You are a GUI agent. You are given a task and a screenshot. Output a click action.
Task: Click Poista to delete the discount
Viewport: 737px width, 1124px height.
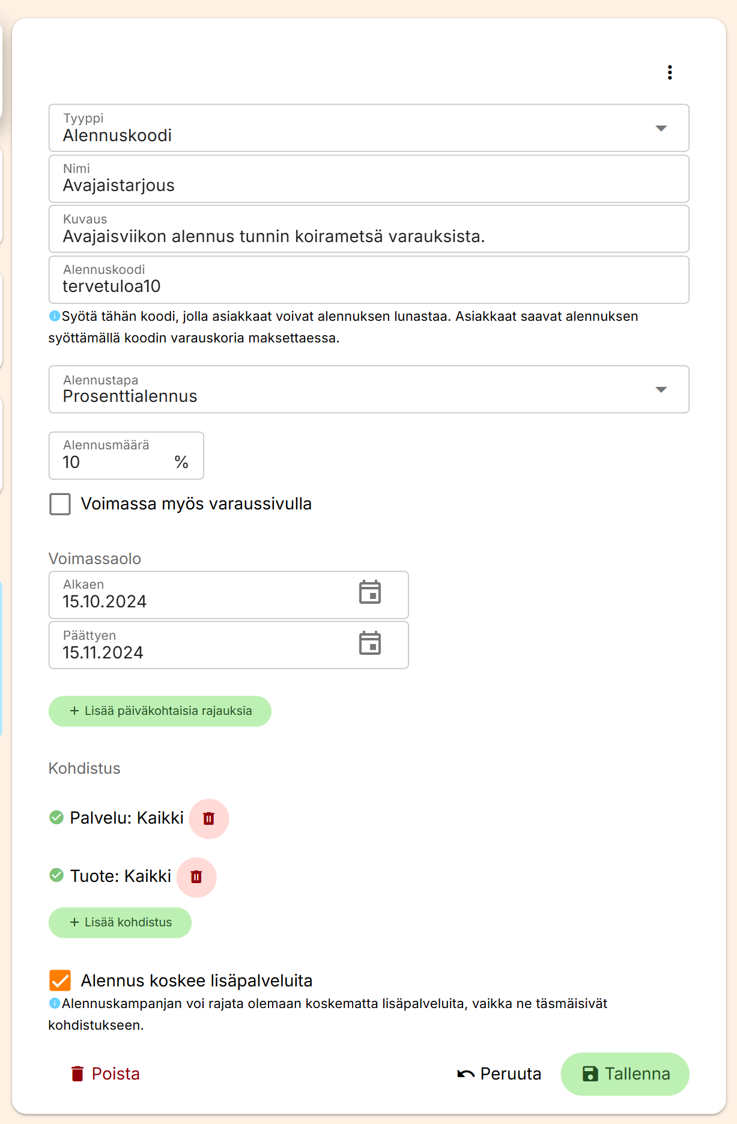coord(105,1074)
